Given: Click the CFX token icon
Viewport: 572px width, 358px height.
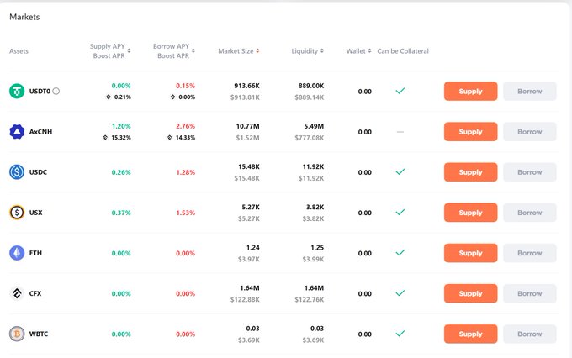Looking at the screenshot, I should pos(17,293).
